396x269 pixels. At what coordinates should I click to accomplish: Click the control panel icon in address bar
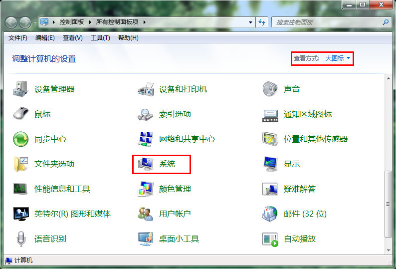coord(44,22)
